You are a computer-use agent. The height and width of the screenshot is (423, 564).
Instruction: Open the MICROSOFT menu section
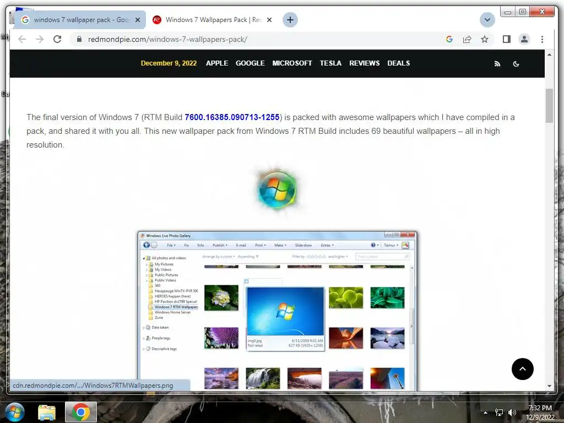(292, 63)
